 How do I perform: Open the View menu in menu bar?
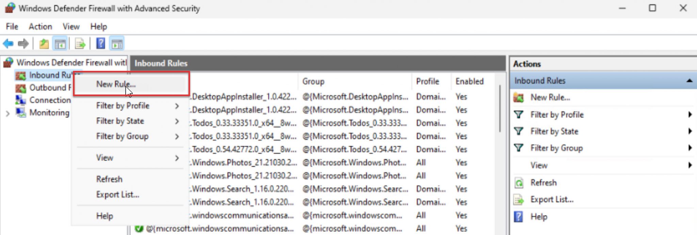pyautogui.click(x=71, y=27)
